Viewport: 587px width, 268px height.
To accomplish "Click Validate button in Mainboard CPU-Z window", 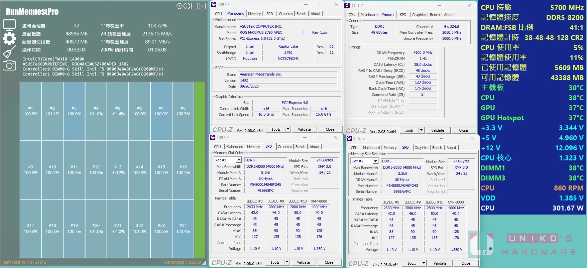I will pos(304,129).
